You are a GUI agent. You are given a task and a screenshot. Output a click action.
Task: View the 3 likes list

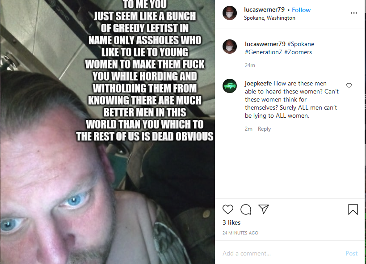[231, 223]
